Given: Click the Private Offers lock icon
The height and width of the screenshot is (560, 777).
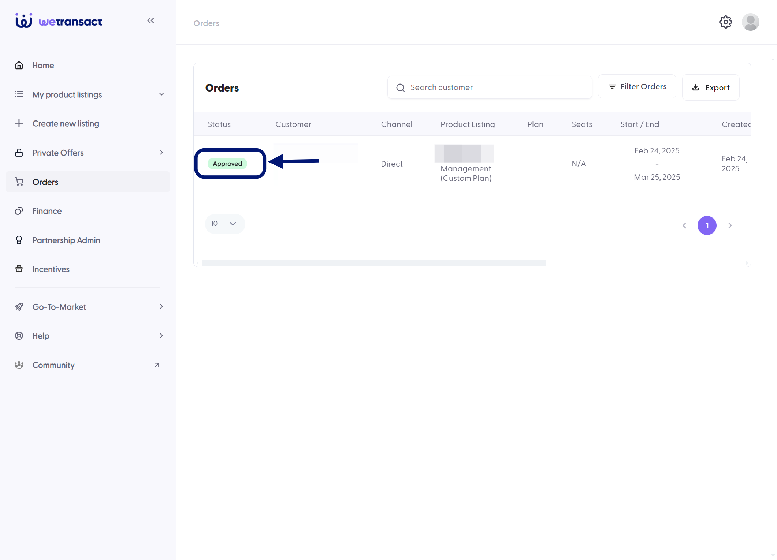Looking at the screenshot, I should tap(19, 153).
